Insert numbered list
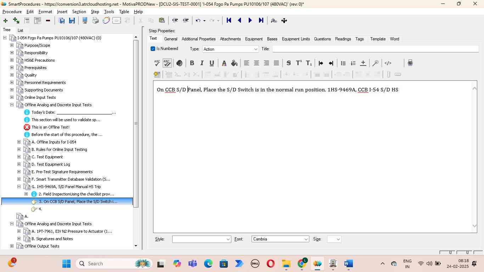Image resolution: width=484 pixels, height=272 pixels. click(353, 63)
